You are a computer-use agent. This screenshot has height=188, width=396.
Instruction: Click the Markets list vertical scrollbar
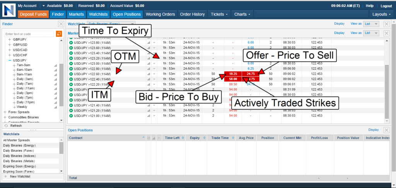(387, 92)
